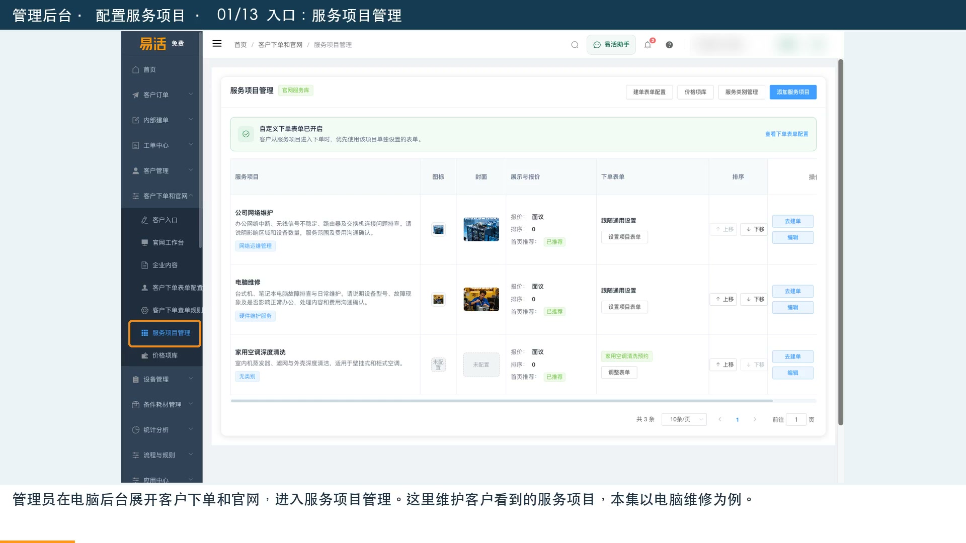Collapse the 客户下单和官网 sidebar menu
The width and height of the screenshot is (966, 543).
(162, 196)
